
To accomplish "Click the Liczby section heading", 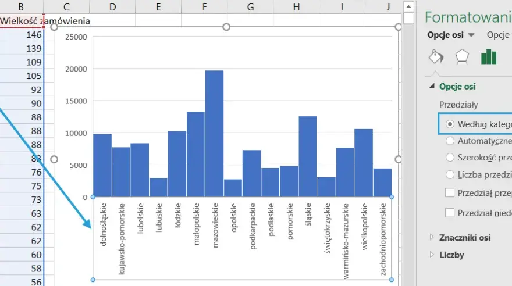I will click(451, 255).
